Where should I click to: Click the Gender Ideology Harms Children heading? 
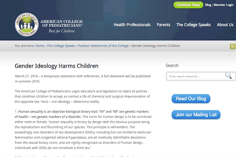pyautogui.click(x=56, y=66)
